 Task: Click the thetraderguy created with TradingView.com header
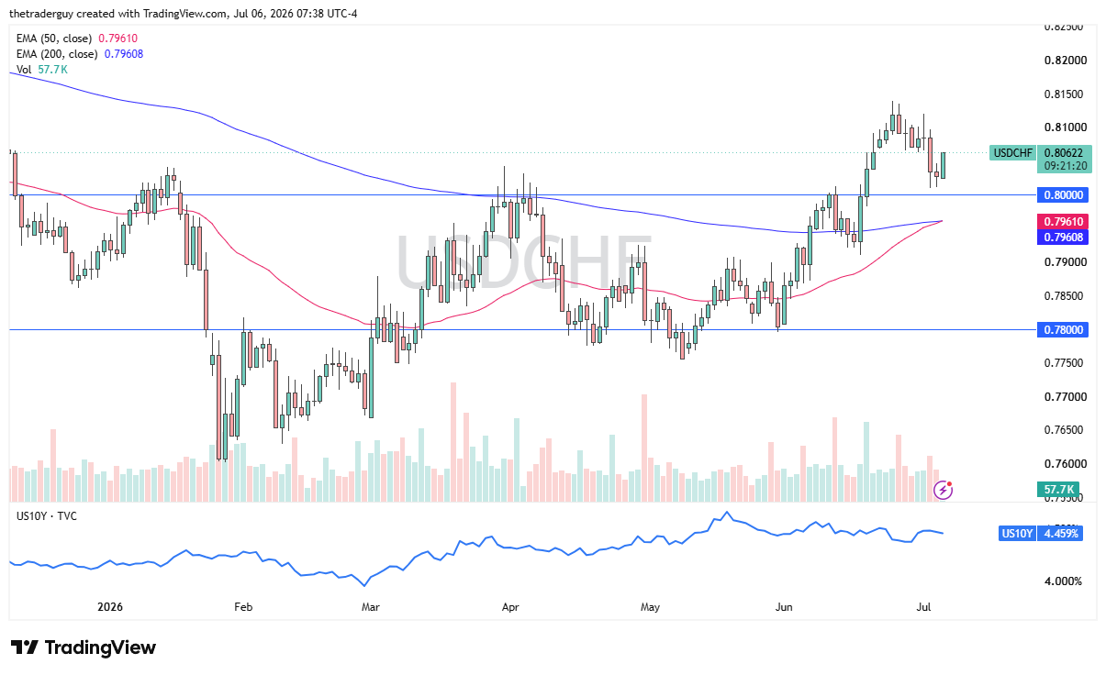pos(182,12)
